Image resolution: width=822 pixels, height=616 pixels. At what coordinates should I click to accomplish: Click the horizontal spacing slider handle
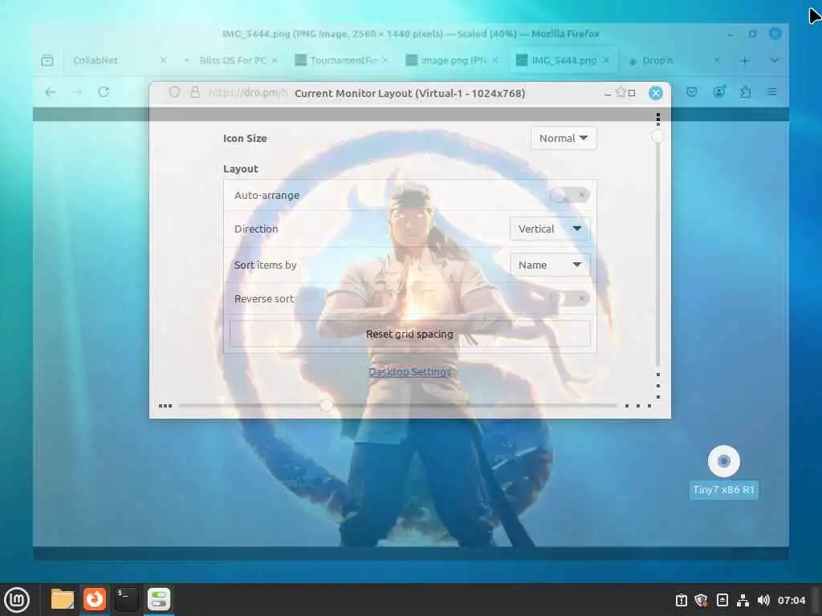click(x=326, y=405)
